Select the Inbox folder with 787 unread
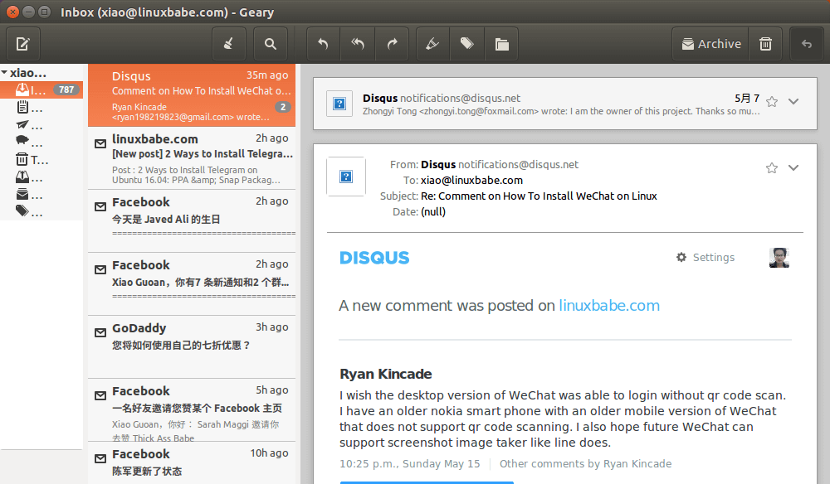 point(40,90)
